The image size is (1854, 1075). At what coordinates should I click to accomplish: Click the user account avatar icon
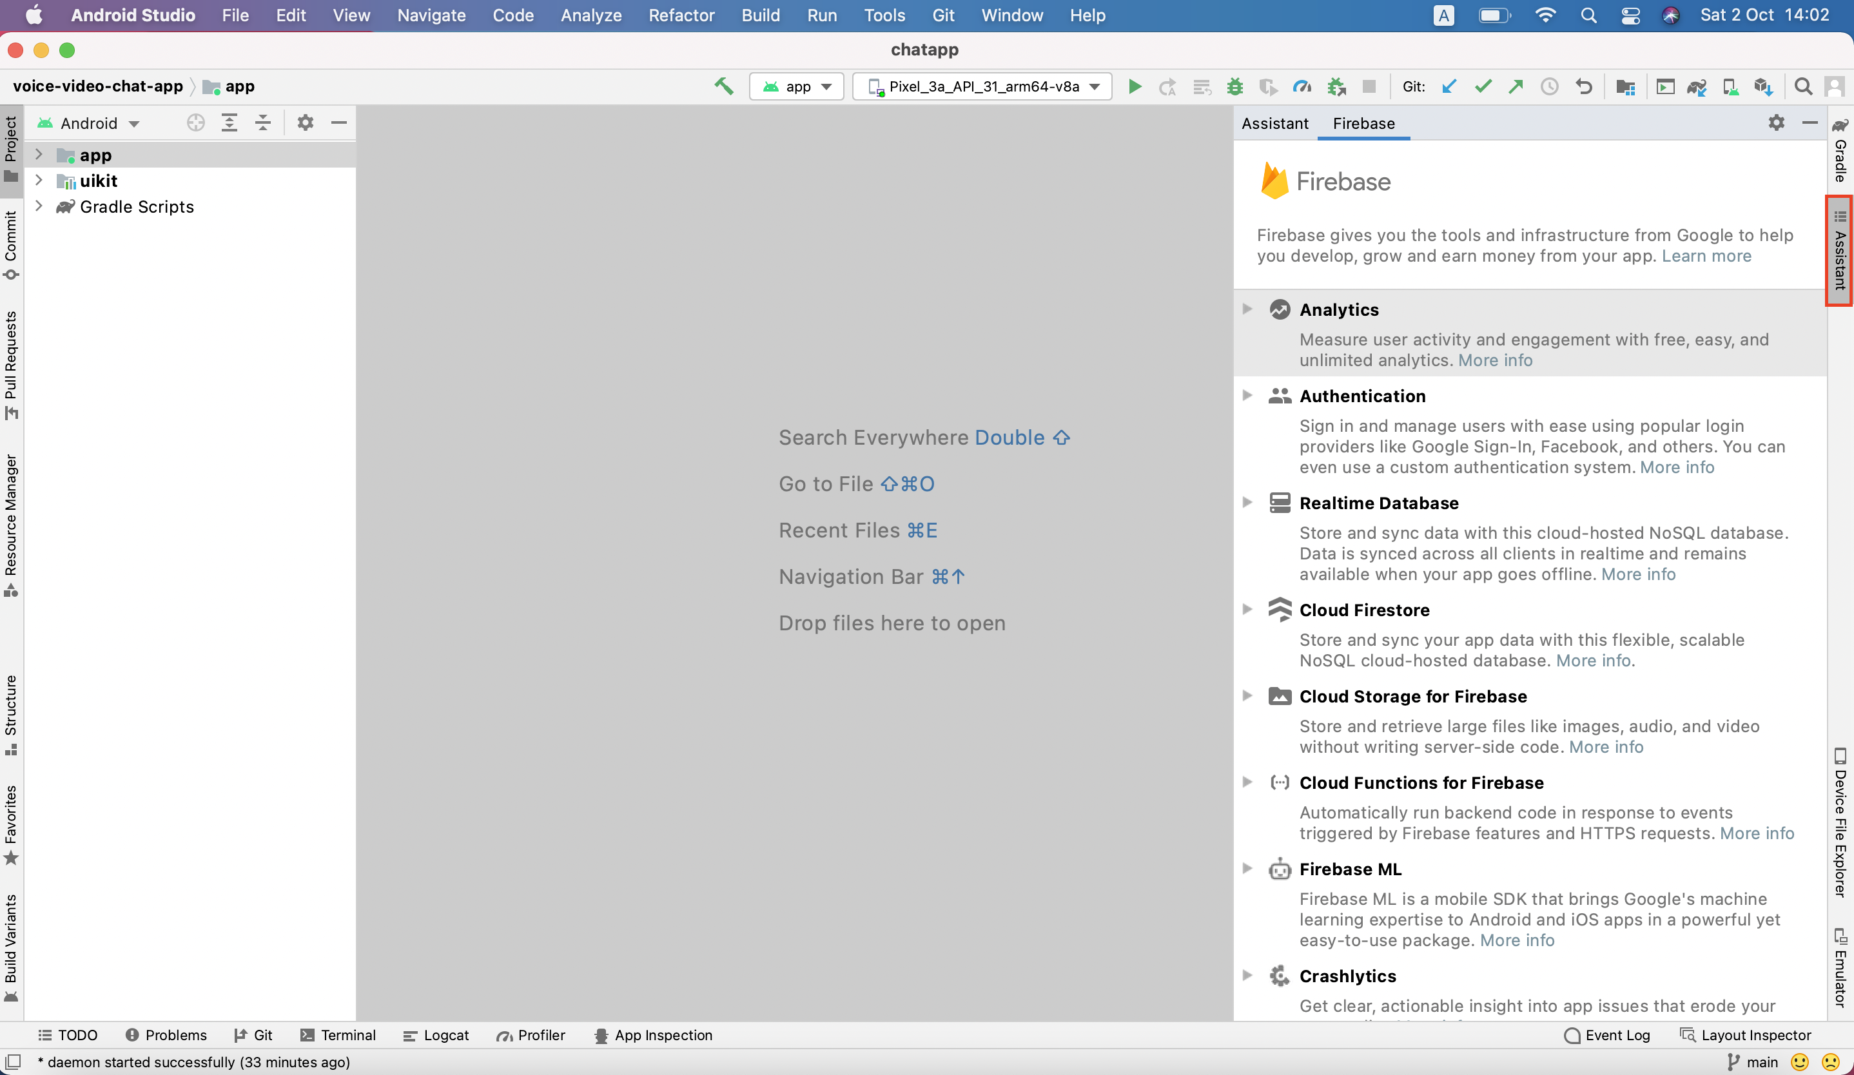pyautogui.click(x=1834, y=87)
